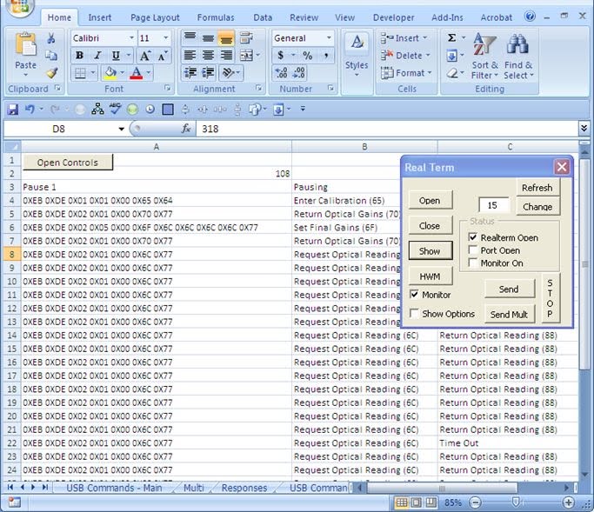Viewport: 594px width, 512px height.
Task: Click the Cut scissors icon
Action: point(51,38)
